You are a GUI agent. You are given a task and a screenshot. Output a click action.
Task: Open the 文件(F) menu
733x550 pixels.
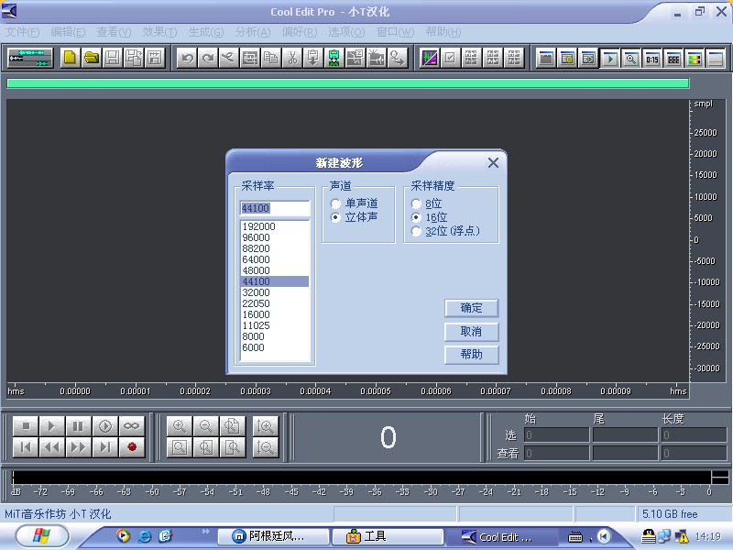coord(22,32)
